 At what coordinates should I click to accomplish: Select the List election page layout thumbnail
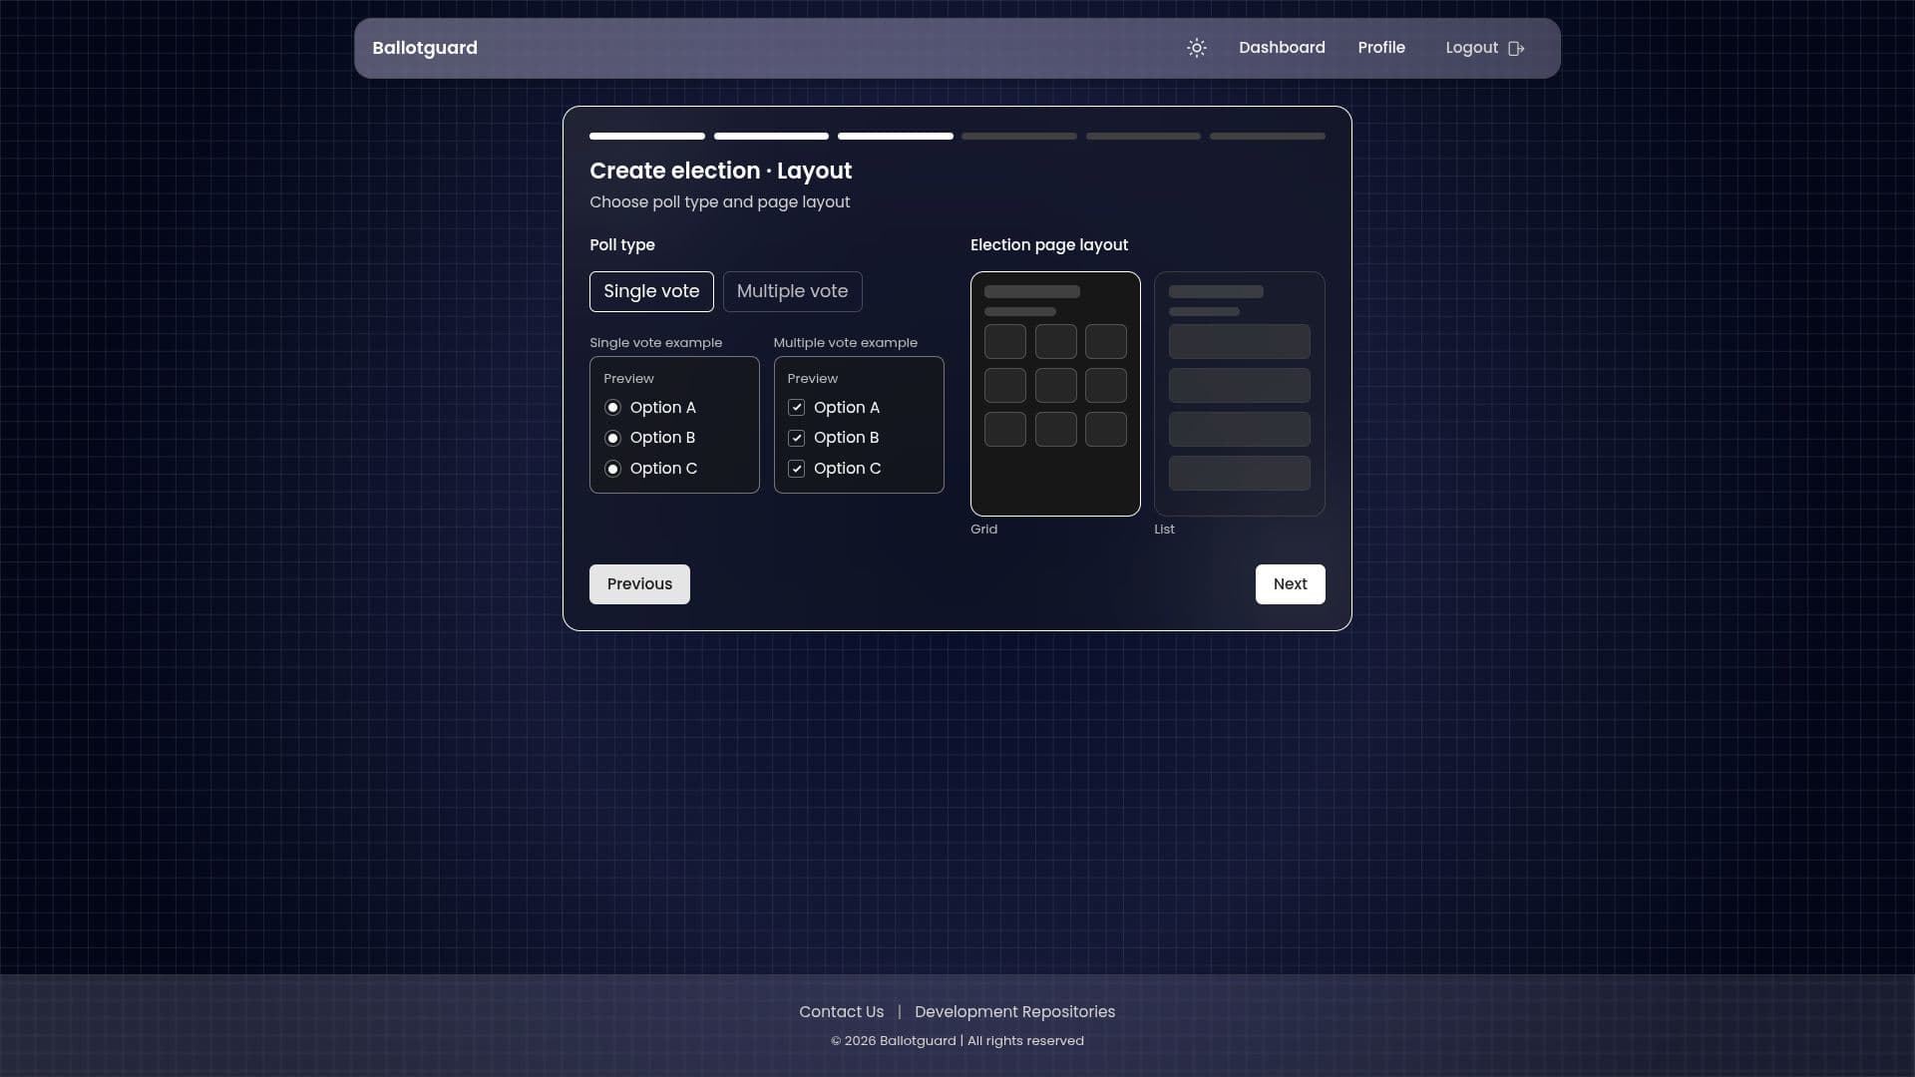point(1239,394)
